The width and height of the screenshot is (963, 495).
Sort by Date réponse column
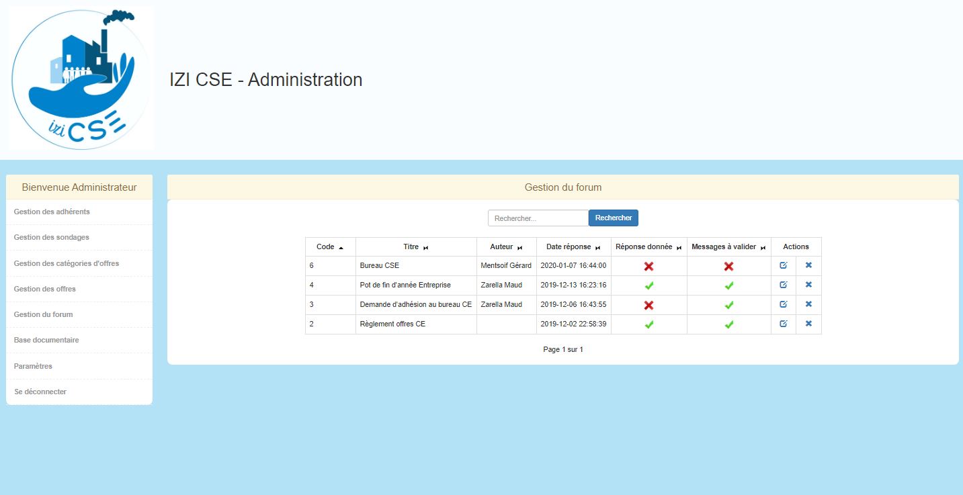573,247
